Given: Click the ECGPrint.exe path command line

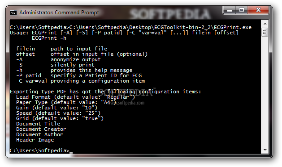Looking at the screenshot, I should pyautogui.click(x=130, y=27).
